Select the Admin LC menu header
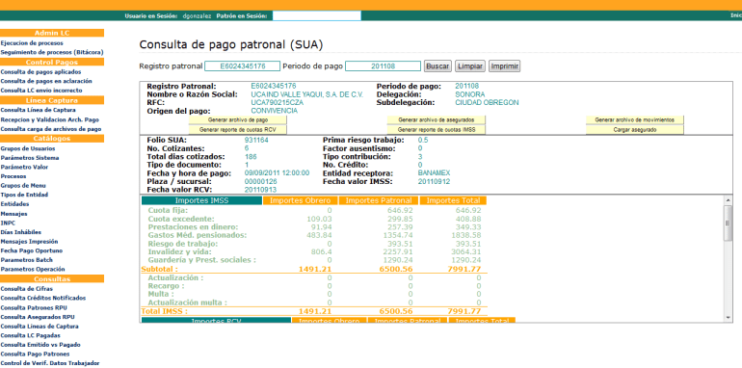The image size is (742, 368). coord(52,33)
